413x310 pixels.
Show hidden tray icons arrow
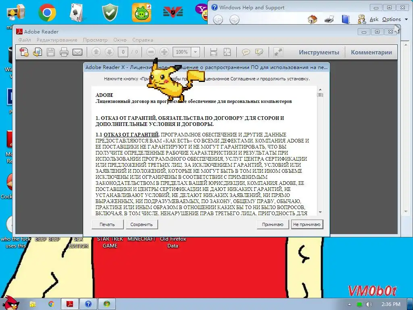coord(349,304)
